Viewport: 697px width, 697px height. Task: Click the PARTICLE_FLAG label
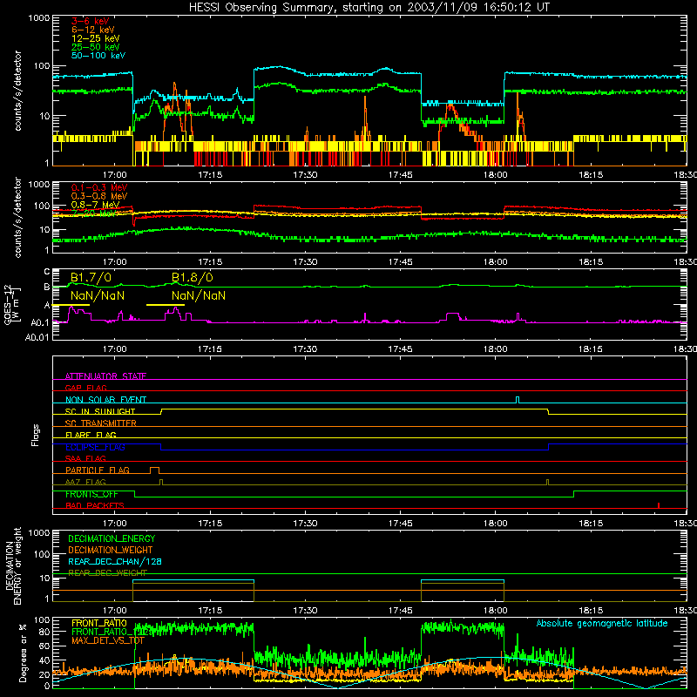pos(98,470)
